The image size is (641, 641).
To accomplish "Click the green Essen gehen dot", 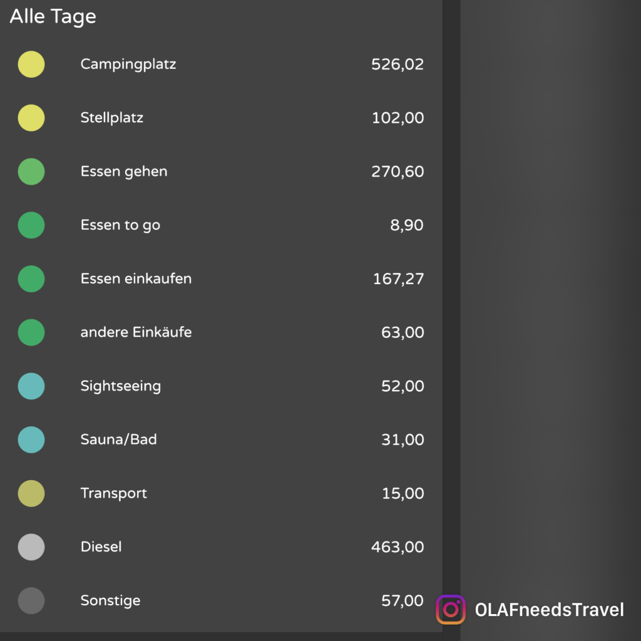I will click(31, 172).
